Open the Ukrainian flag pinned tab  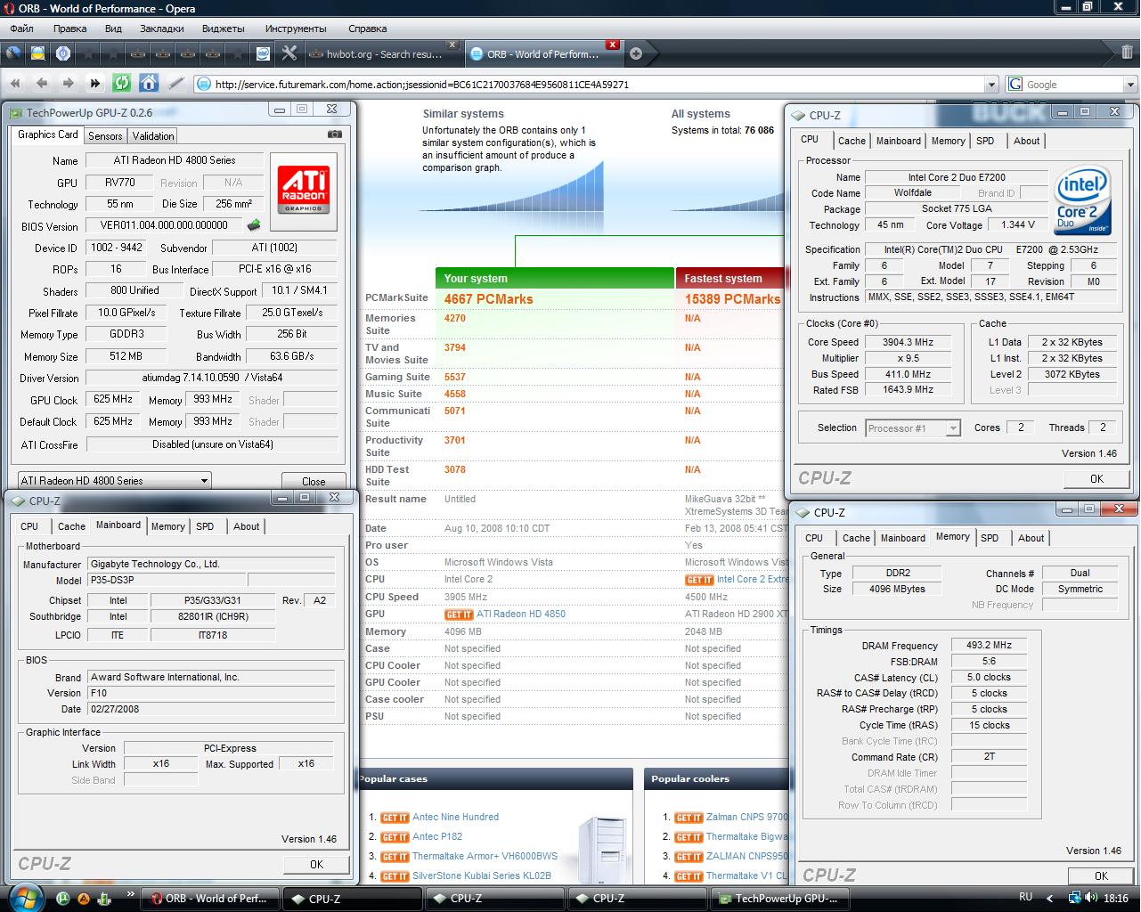[38, 53]
